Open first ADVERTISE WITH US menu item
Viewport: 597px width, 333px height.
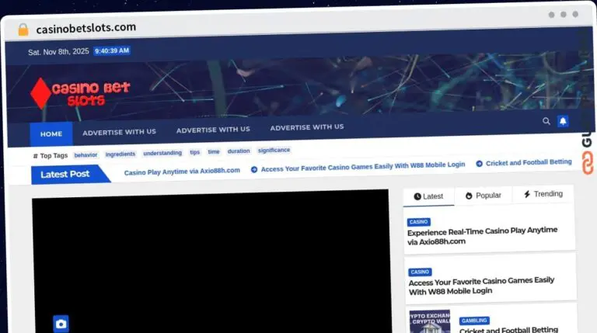[119, 132]
